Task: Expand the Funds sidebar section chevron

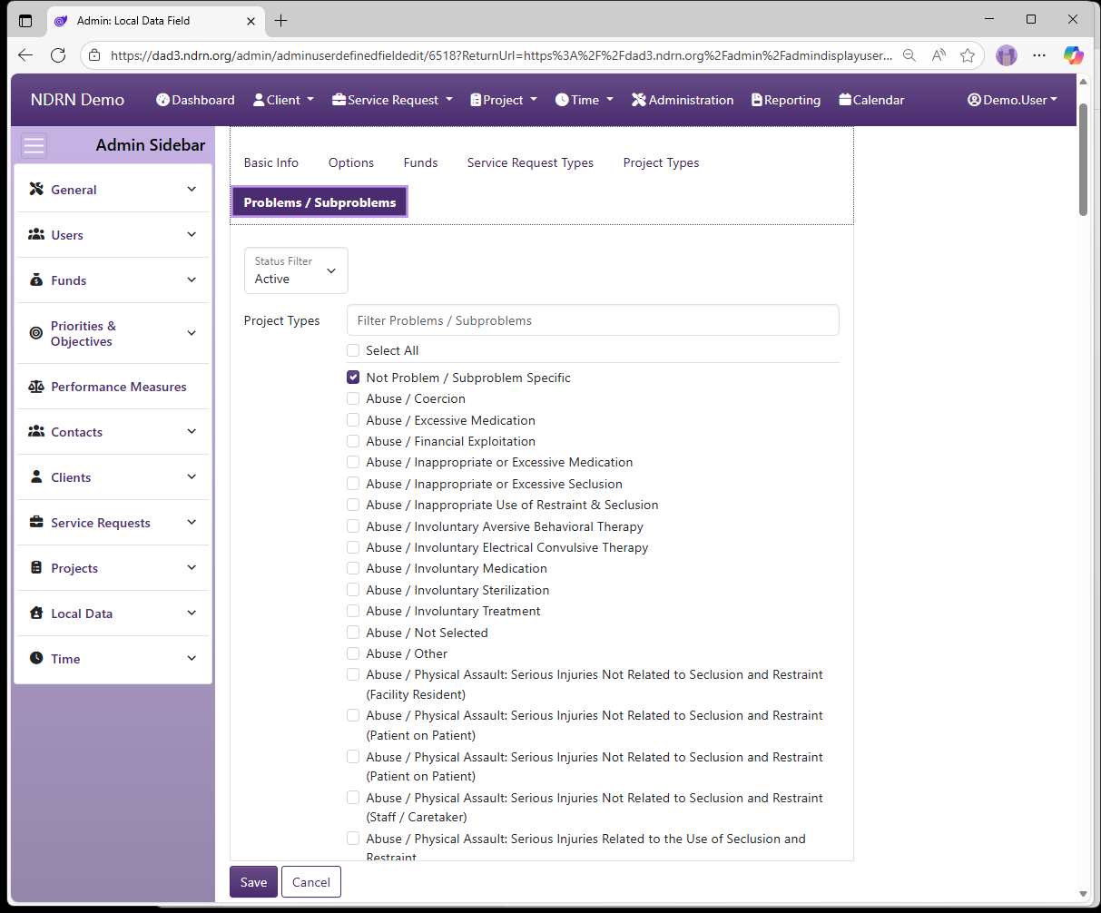Action: pyautogui.click(x=192, y=280)
